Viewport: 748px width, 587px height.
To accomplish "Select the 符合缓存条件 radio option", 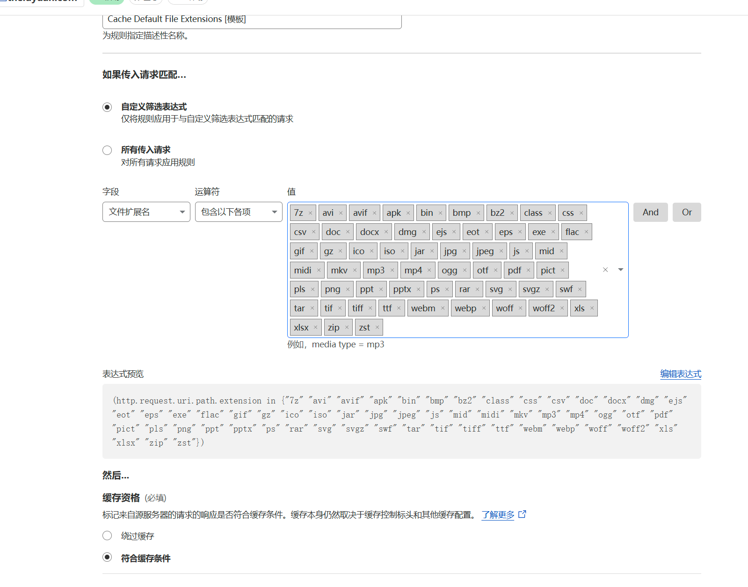I will pos(107,557).
